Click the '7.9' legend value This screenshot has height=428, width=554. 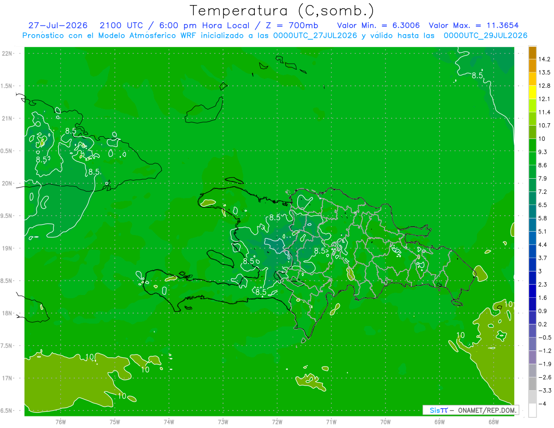(x=542, y=178)
